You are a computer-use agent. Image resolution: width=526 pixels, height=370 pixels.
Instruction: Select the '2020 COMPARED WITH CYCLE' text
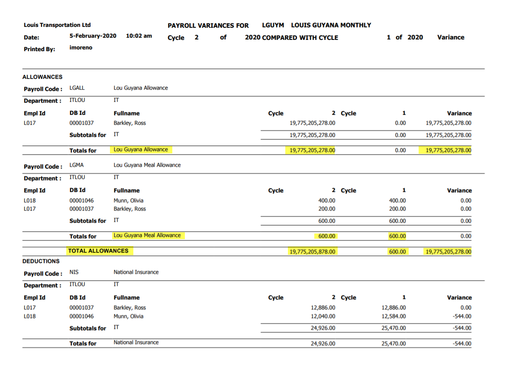click(x=291, y=37)
